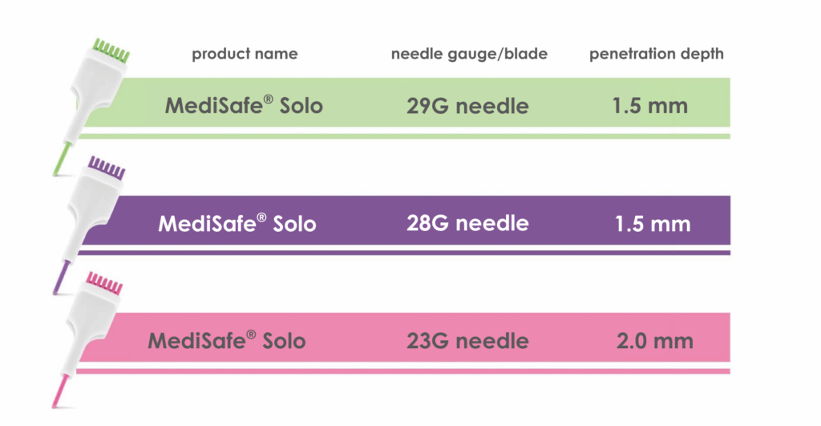Click 1.5 mm in the green band

(x=651, y=105)
